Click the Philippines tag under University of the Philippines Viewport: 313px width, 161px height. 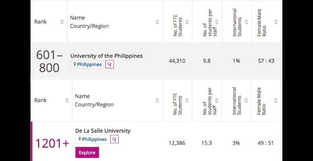click(x=89, y=64)
